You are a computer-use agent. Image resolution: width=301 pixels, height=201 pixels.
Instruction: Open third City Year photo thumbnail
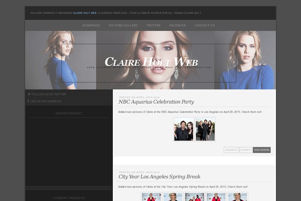(x=195, y=196)
